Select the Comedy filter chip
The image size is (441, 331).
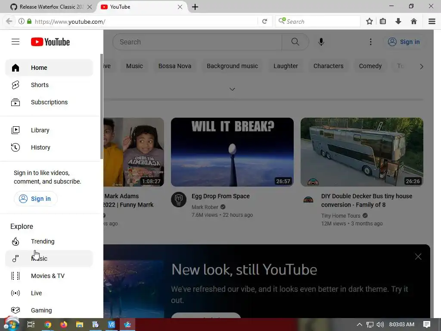[370, 66]
